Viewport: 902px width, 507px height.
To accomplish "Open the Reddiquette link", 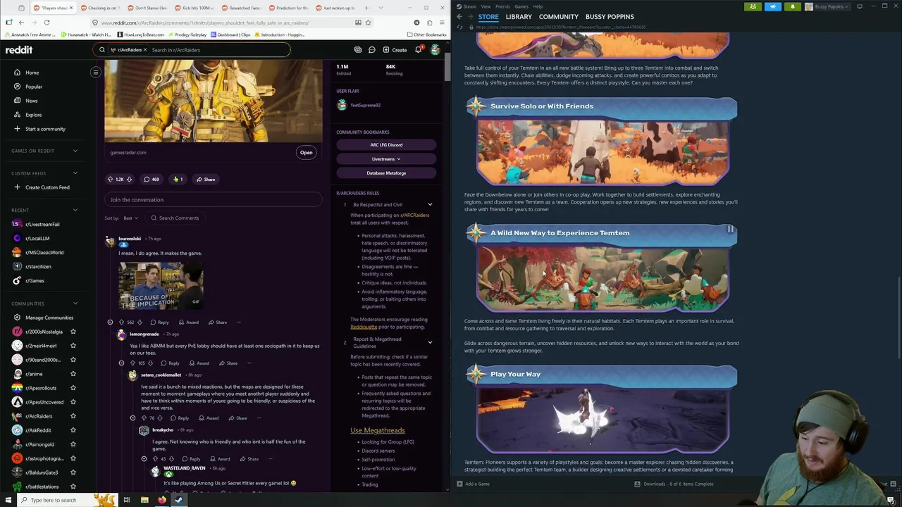I will 364,327.
